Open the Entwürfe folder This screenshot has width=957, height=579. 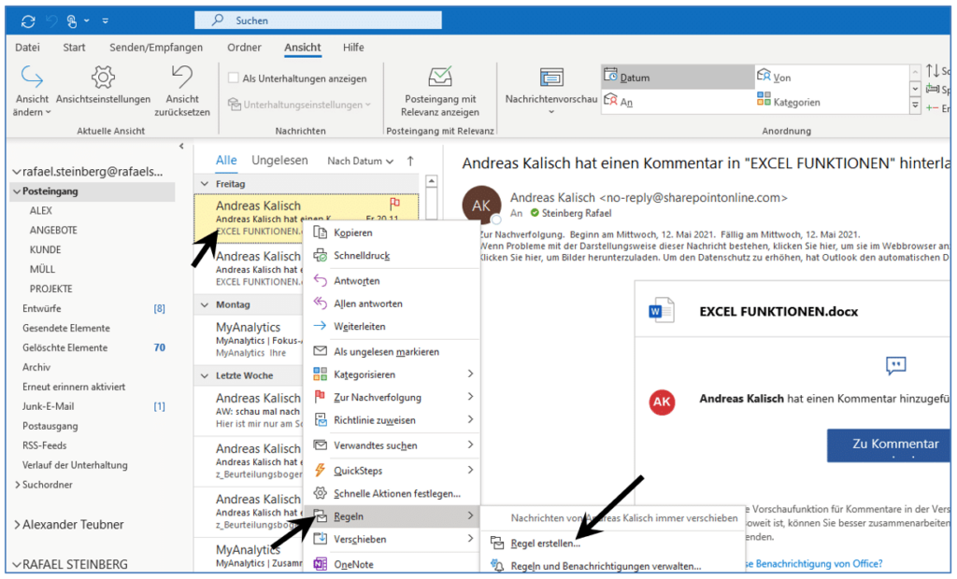point(42,309)
